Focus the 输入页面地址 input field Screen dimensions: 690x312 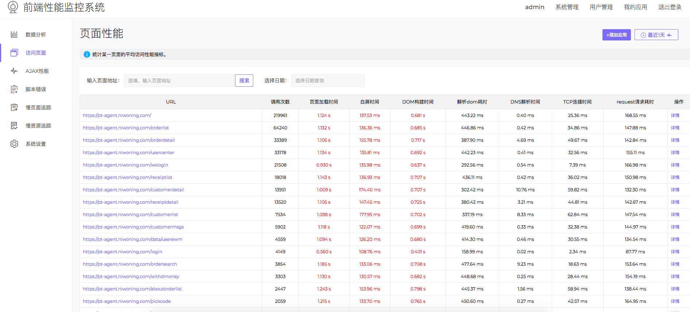click(178, 81)
